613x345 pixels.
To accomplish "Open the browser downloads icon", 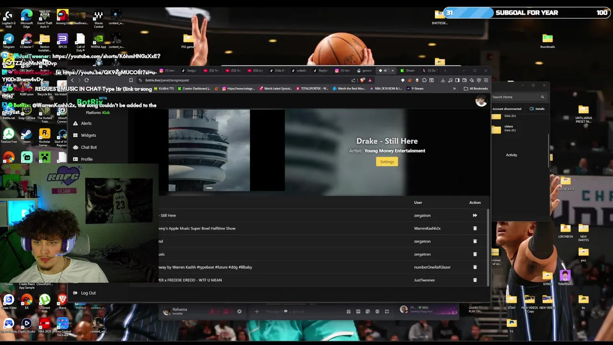I will 443,80.
